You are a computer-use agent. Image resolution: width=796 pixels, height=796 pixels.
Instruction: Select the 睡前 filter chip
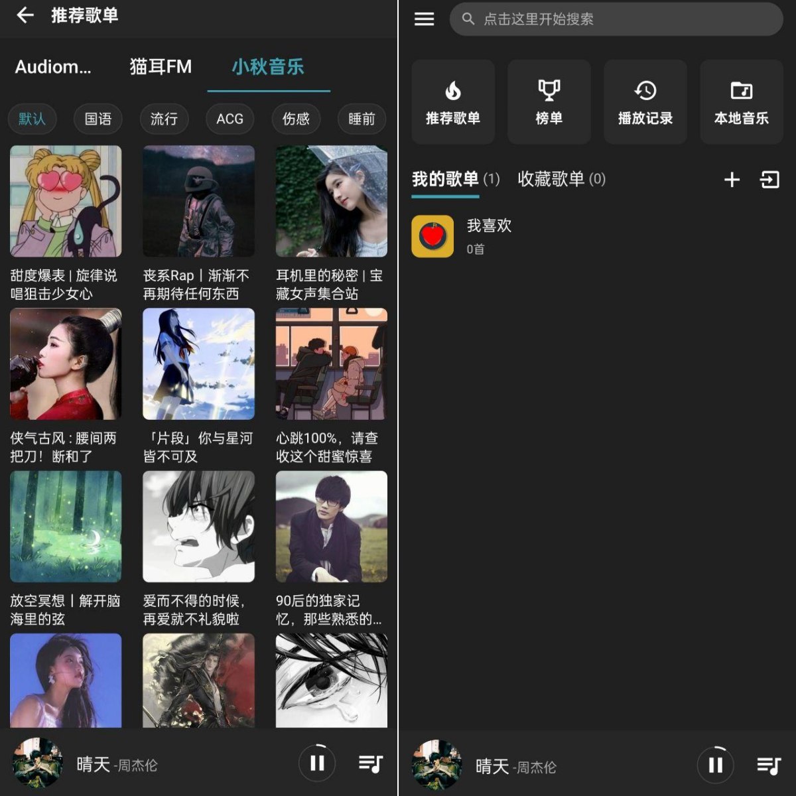(x=362, y=119)
